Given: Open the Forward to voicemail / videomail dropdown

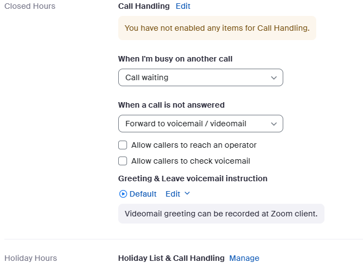Looking at the screenshot, I should pyautogui.click(x=200, y=124).
